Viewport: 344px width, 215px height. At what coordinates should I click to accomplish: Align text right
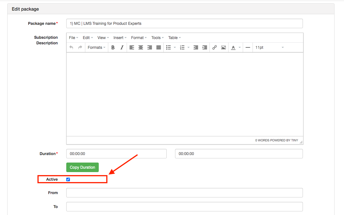point(150,47)
